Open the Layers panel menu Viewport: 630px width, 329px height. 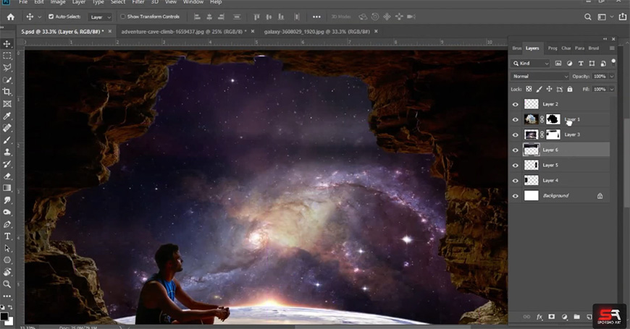612,48
